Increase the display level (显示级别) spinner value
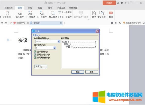This screenshot has height=105, width=145. point(55,47)
